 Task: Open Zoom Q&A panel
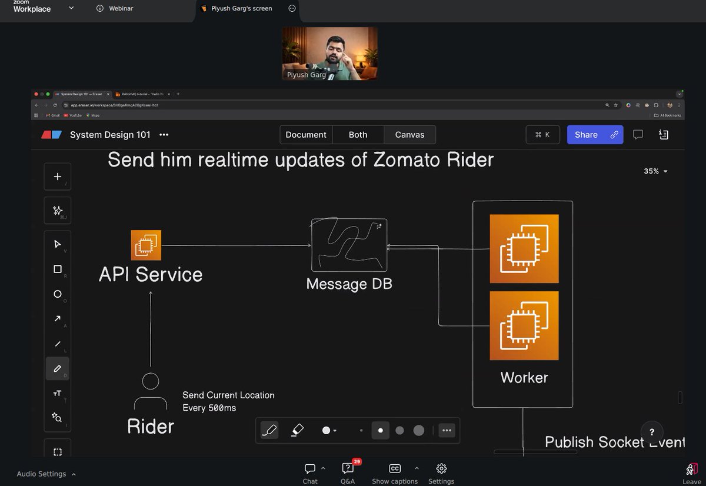pyautogui.click(x=348, y=474)
